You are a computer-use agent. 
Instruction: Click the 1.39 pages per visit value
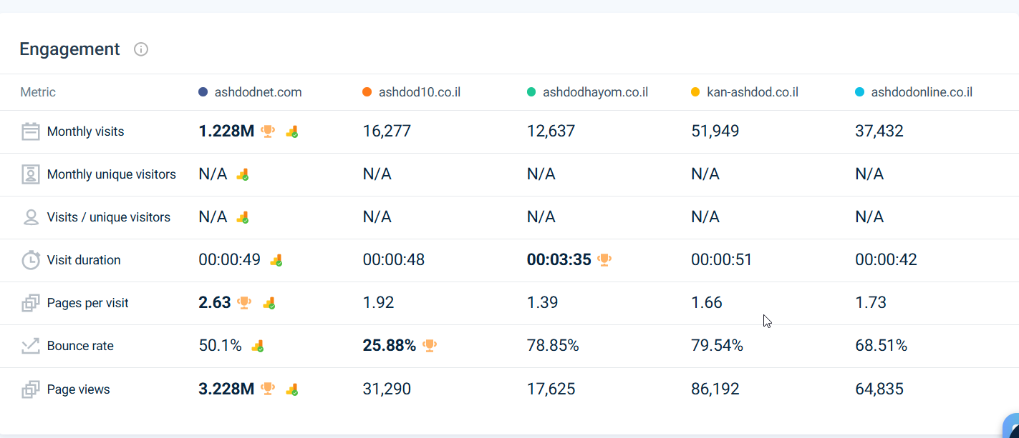pos(542,303)
